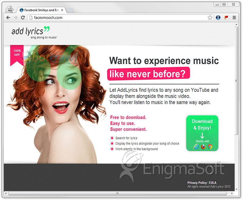Screen dimensions: 243x200
Task: Open the Privacy Policy link
Action: (x=197, y=183)
